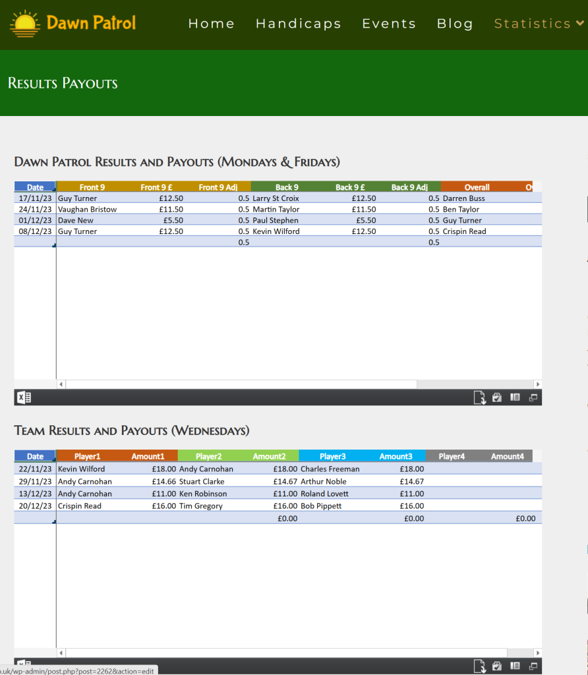
Task: Click the Dawn Patrol sun logo
Action: tap(26, 24)
